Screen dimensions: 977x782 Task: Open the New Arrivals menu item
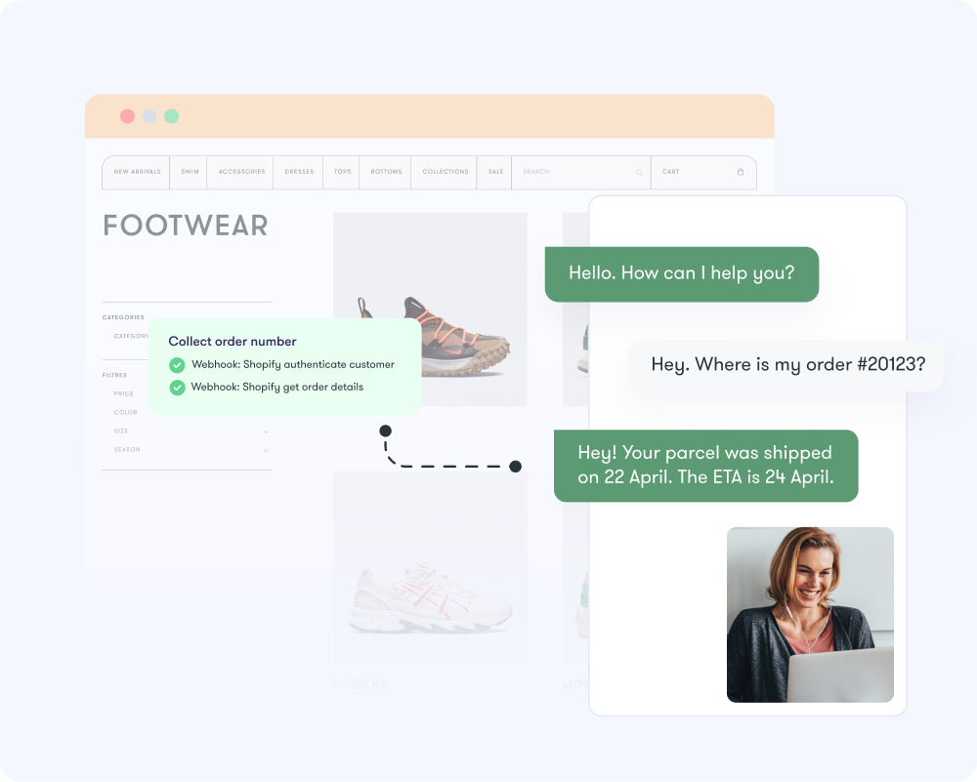coord(137,172)
